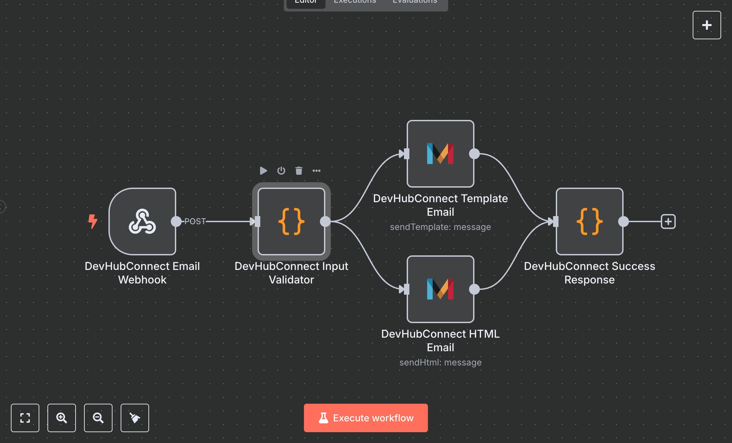The image size is (732, 443).
Task: Delete the Input Validator node via trash icon
Action: (299, 171)
